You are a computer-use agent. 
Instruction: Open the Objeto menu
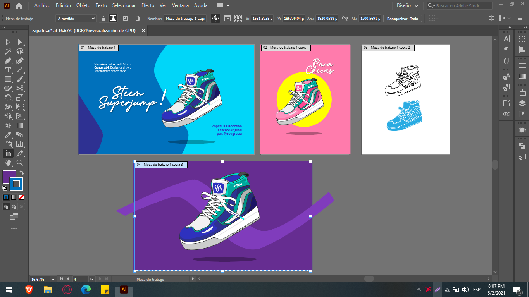pos(83,5)
